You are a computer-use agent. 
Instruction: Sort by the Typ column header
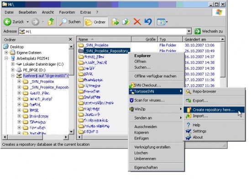[170, 39]
